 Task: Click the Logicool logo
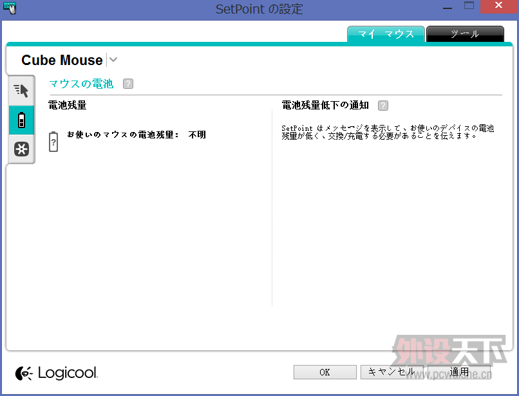pos(57,373)
